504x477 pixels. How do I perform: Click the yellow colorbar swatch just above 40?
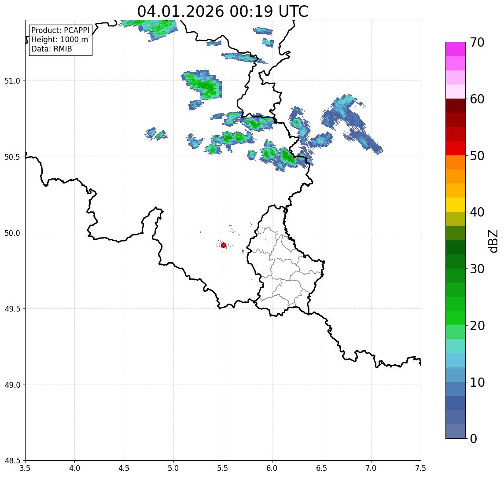pyautogui.click(x=456, y=205)
